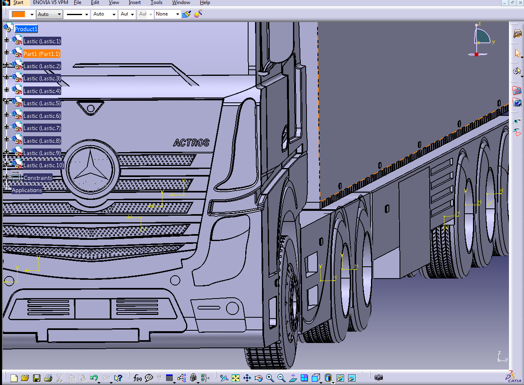Open the Design Table tool
Screen dimensions: 524x385
tap(170, 378)
